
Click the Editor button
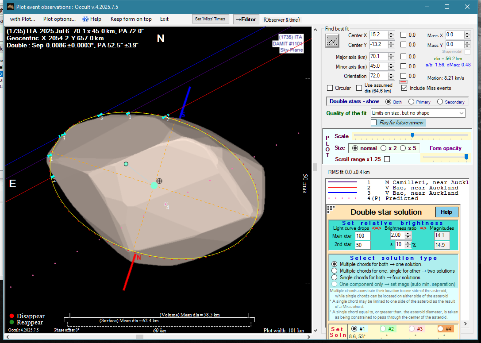click(246, 19)
